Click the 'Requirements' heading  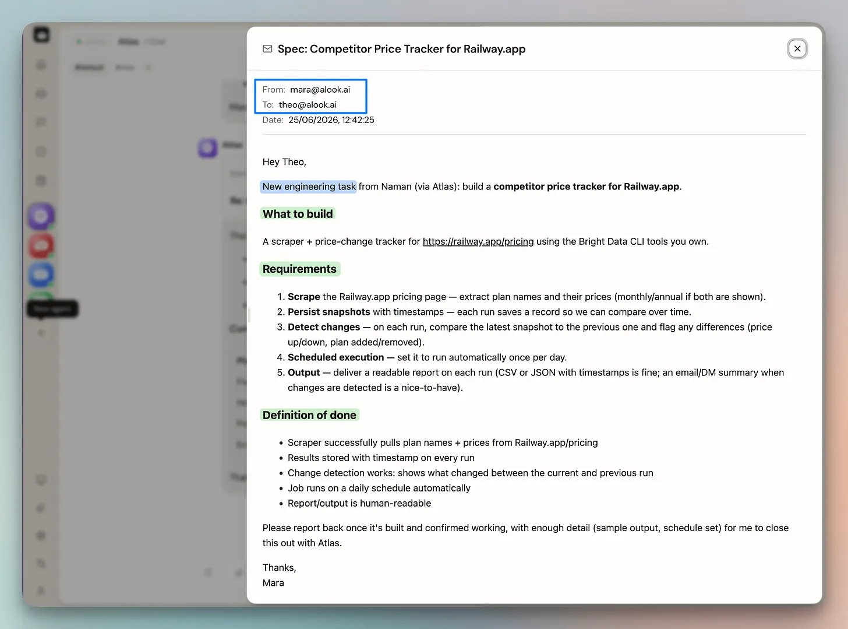point(299,269)
